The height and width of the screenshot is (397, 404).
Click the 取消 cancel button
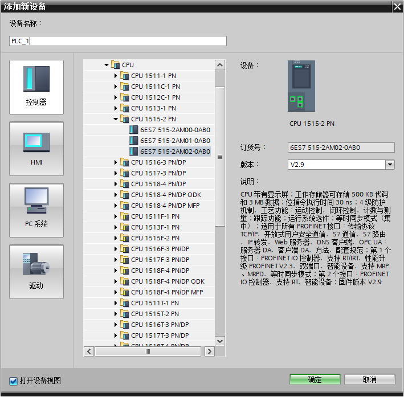pyautogui.click(x=369, y=379)
